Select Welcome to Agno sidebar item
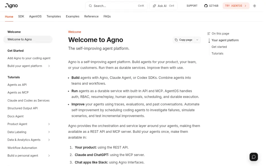Image resolution: width=266 pixels, height=166 pixels. (x=28, y=39)
